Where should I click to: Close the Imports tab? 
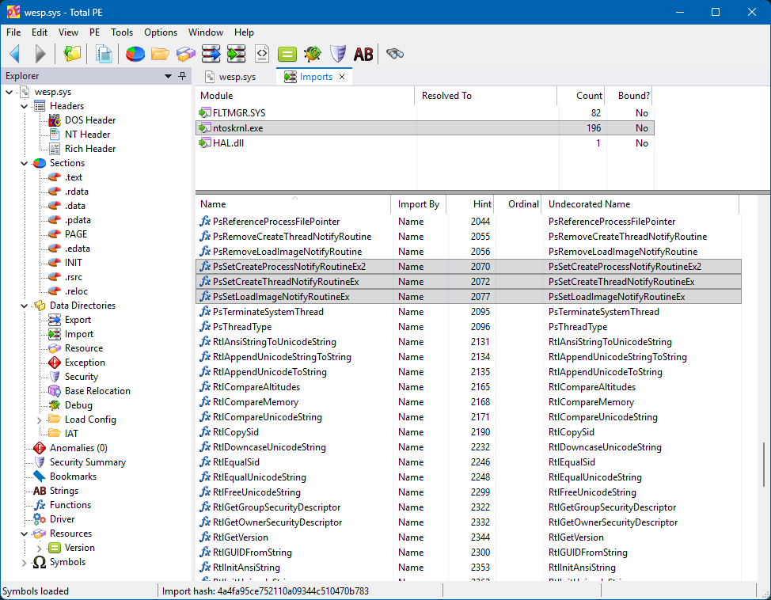click(x=342, y=77)
